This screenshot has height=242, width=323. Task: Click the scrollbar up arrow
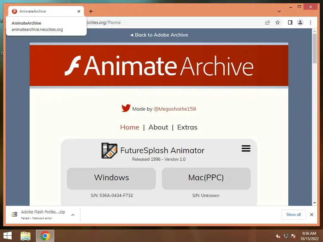[314, 31]
